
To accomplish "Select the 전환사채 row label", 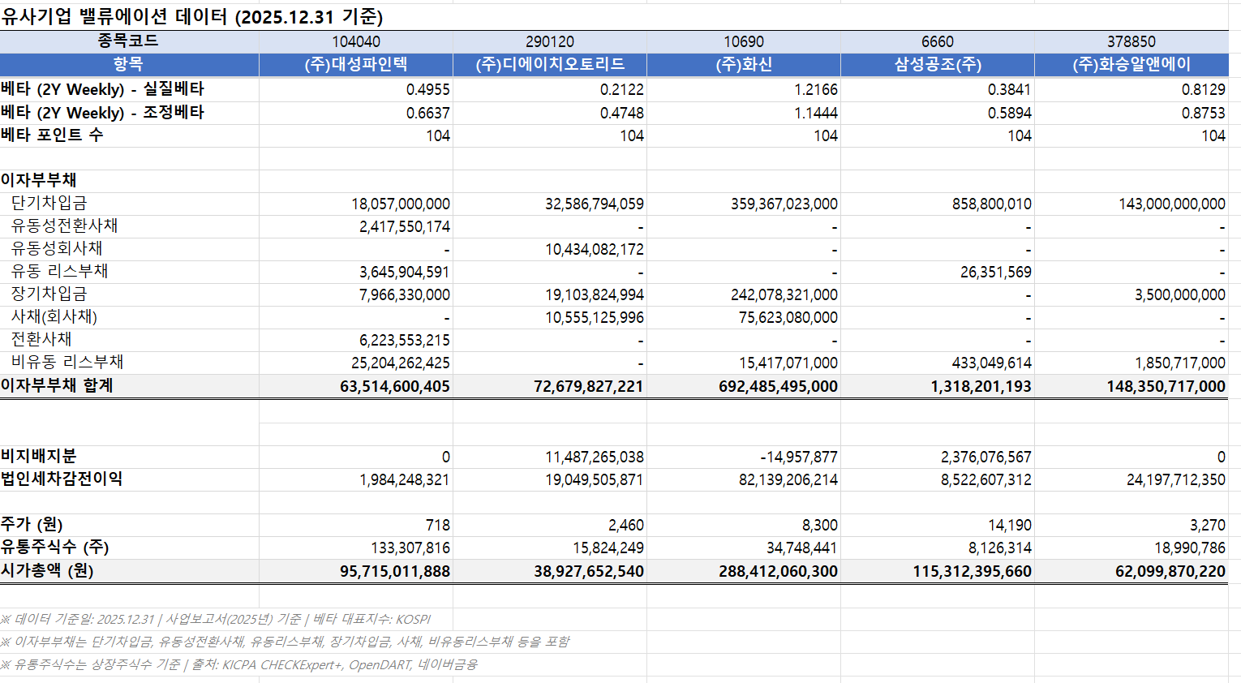I will (x=41, y=339).
